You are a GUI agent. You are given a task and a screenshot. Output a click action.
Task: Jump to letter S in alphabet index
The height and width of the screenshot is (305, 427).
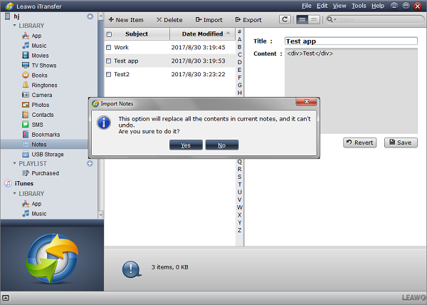click(x=239, y=177)
